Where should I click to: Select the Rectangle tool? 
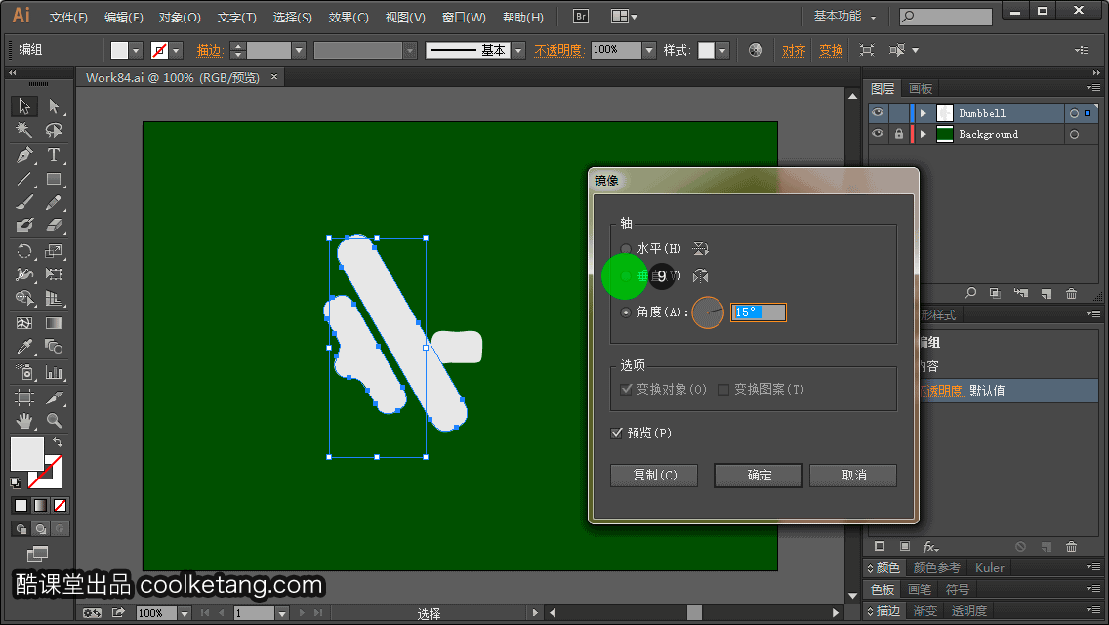pos(54,179)
